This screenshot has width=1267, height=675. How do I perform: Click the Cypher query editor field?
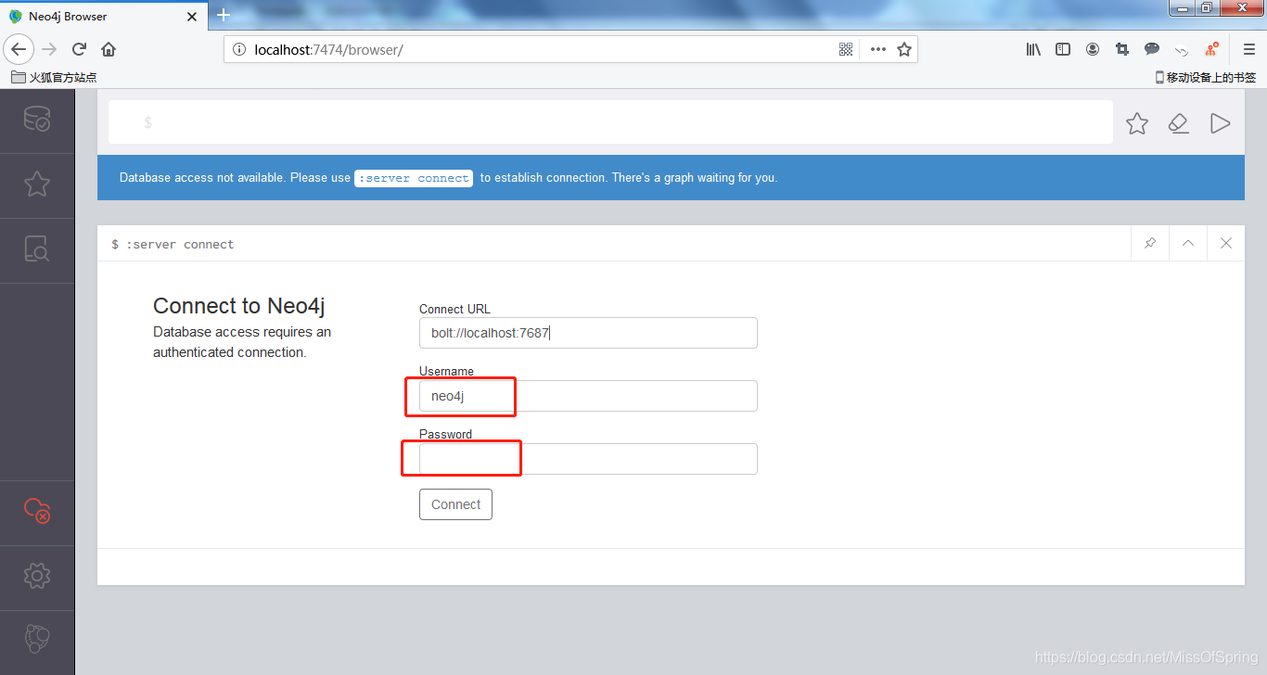coord(610,122)
